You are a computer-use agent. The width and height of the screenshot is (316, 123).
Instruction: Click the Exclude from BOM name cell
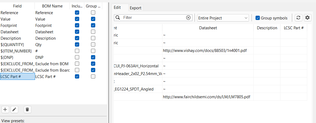coord(52,64)
